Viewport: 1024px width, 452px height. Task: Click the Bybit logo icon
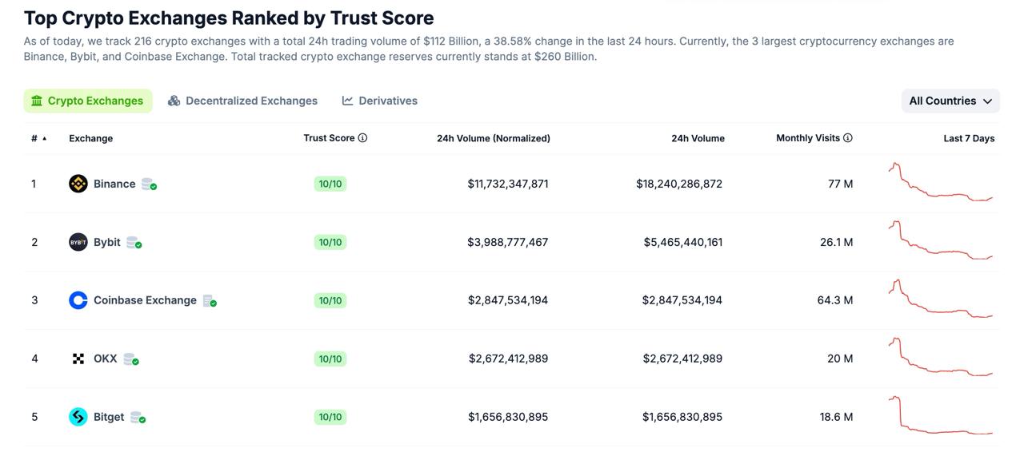click(78, 242)
